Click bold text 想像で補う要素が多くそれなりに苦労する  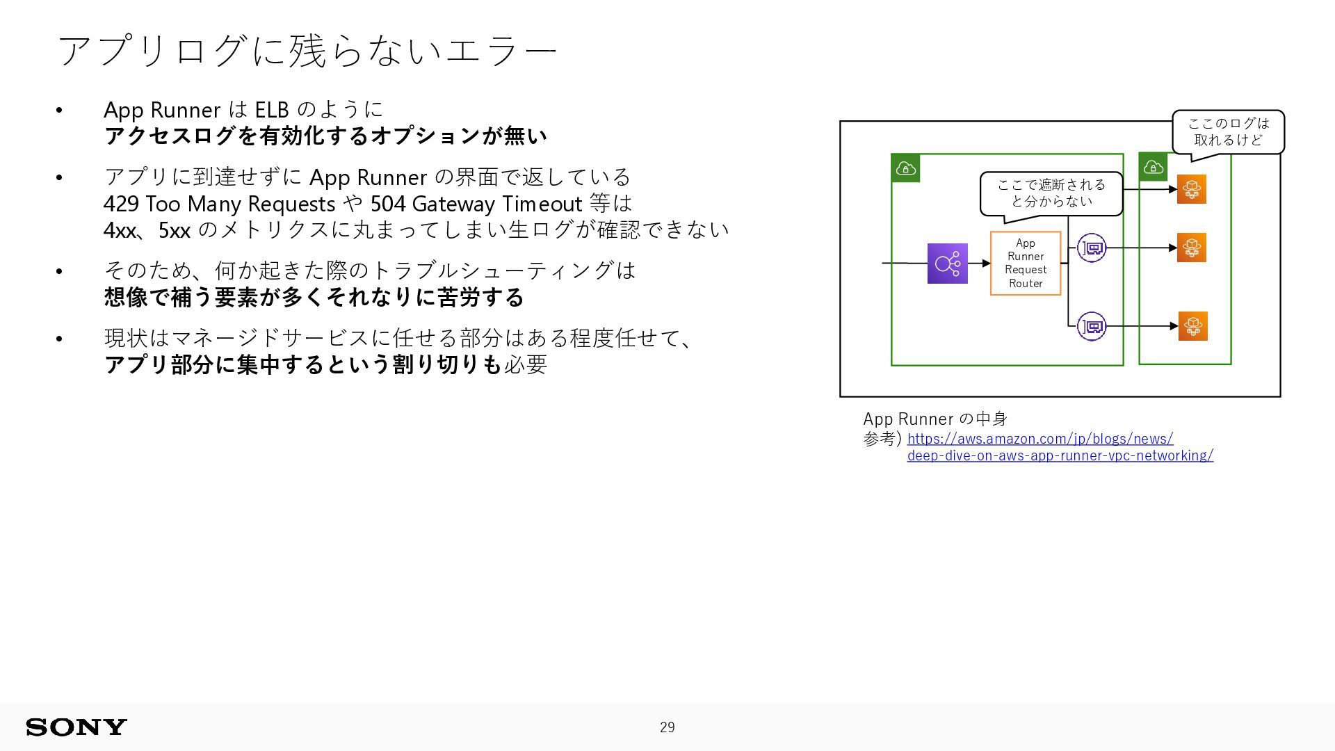click(314, 297)
